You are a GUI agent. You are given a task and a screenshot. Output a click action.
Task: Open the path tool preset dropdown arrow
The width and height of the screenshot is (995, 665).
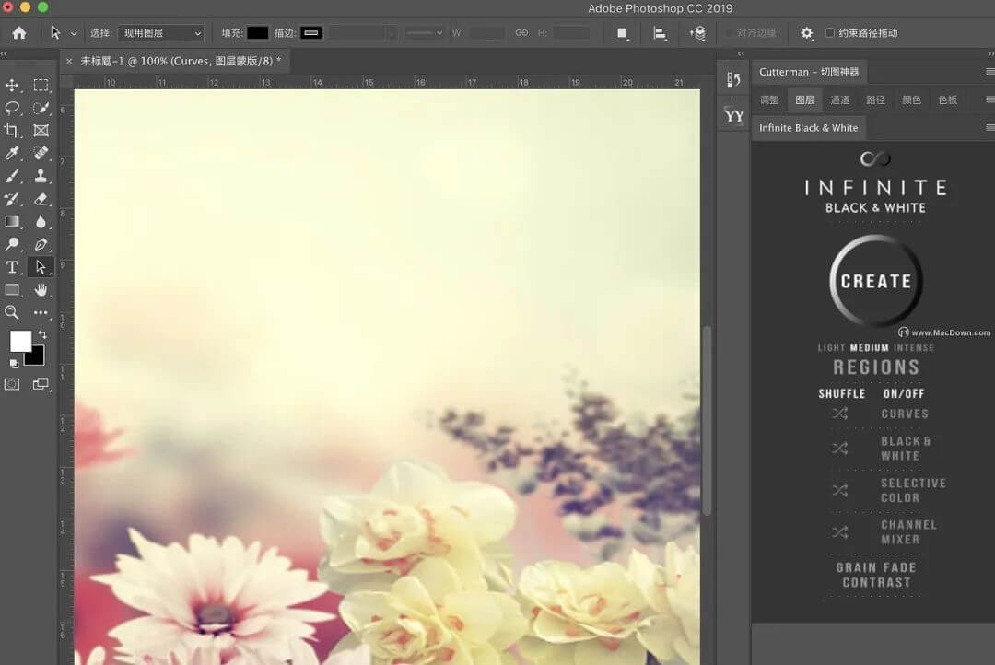tap(74, 33)
